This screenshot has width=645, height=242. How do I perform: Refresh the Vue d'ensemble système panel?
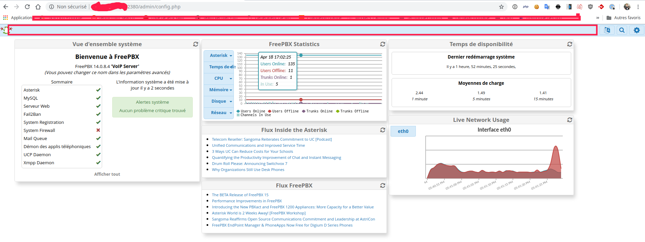click(x=195, y=44)
